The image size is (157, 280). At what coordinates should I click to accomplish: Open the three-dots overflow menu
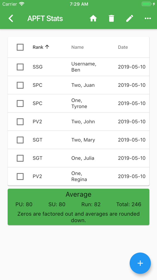148,18
